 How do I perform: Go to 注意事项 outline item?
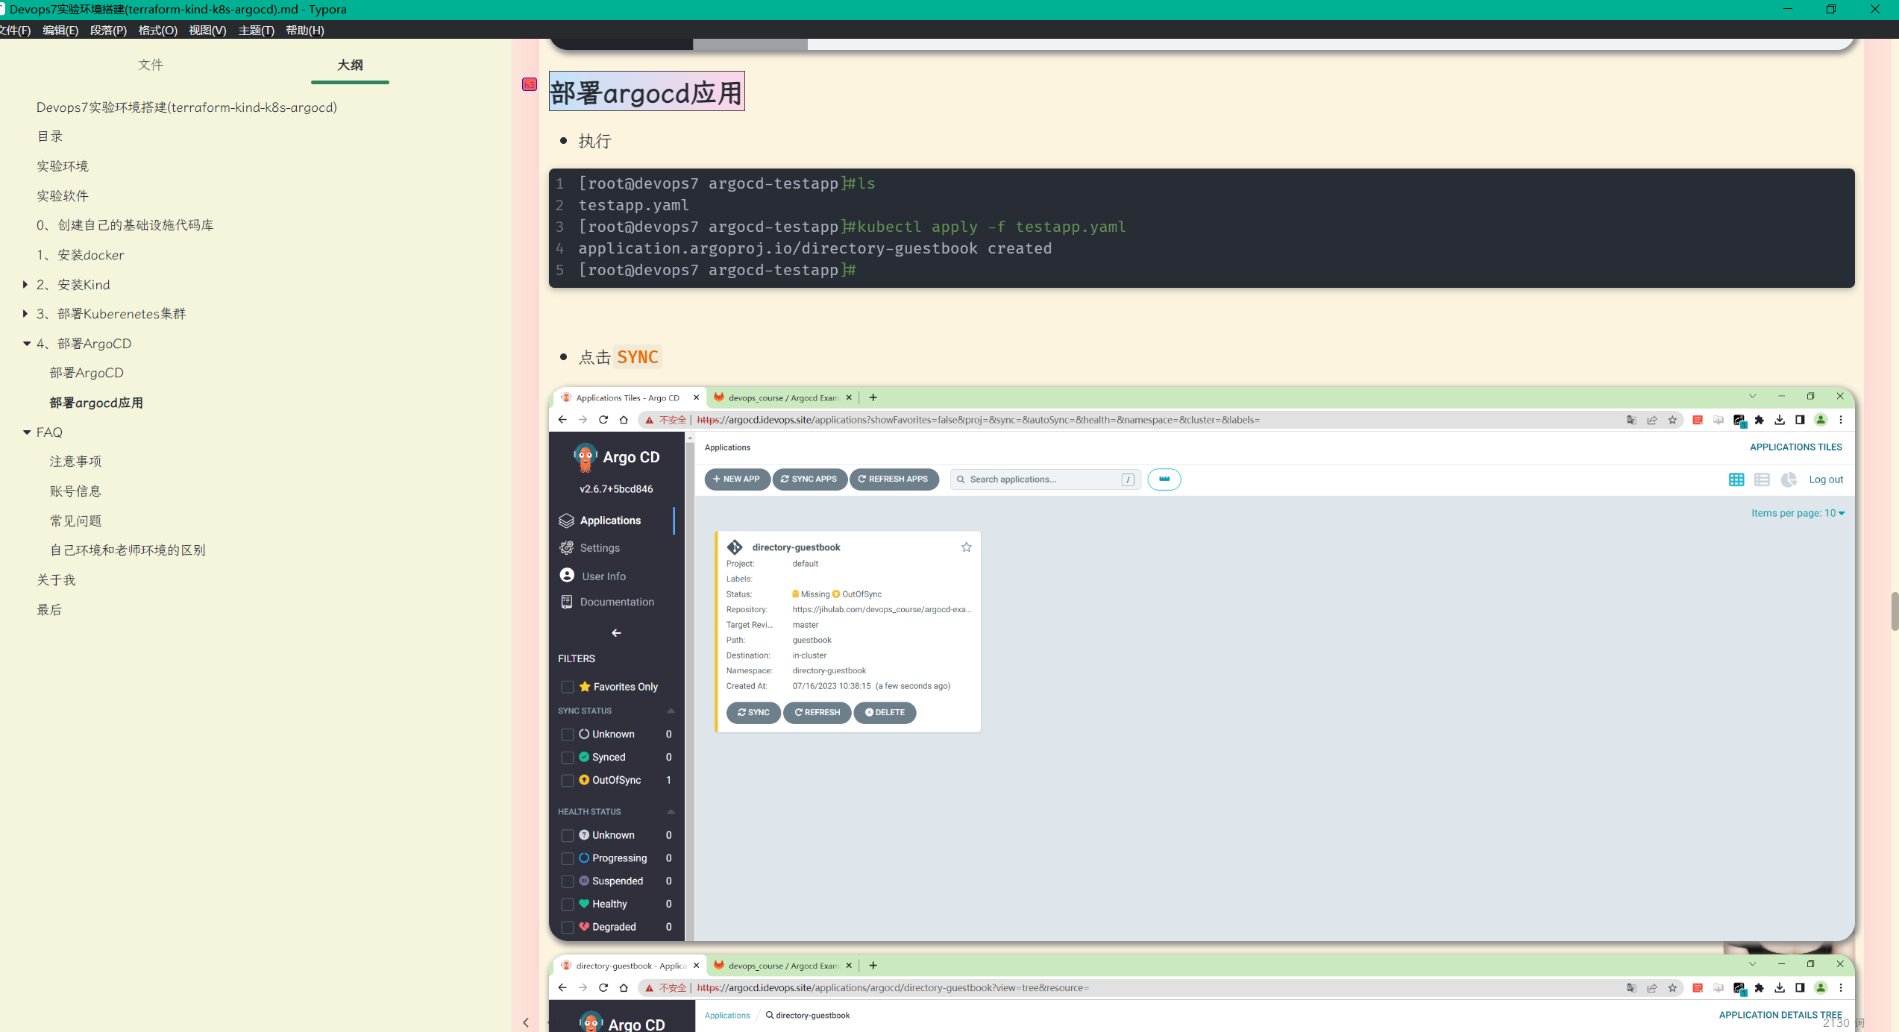[x=75, y=462]
